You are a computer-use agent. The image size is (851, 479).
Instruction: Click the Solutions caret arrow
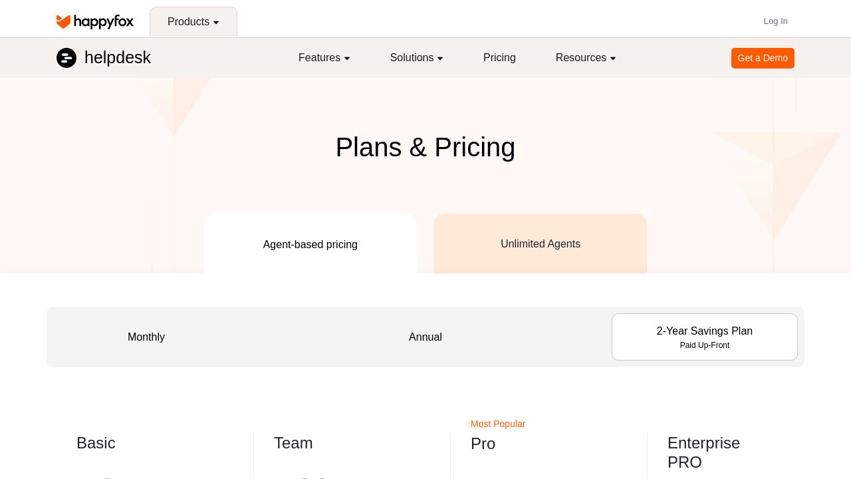pyautogui.click(x=440, y=59)
